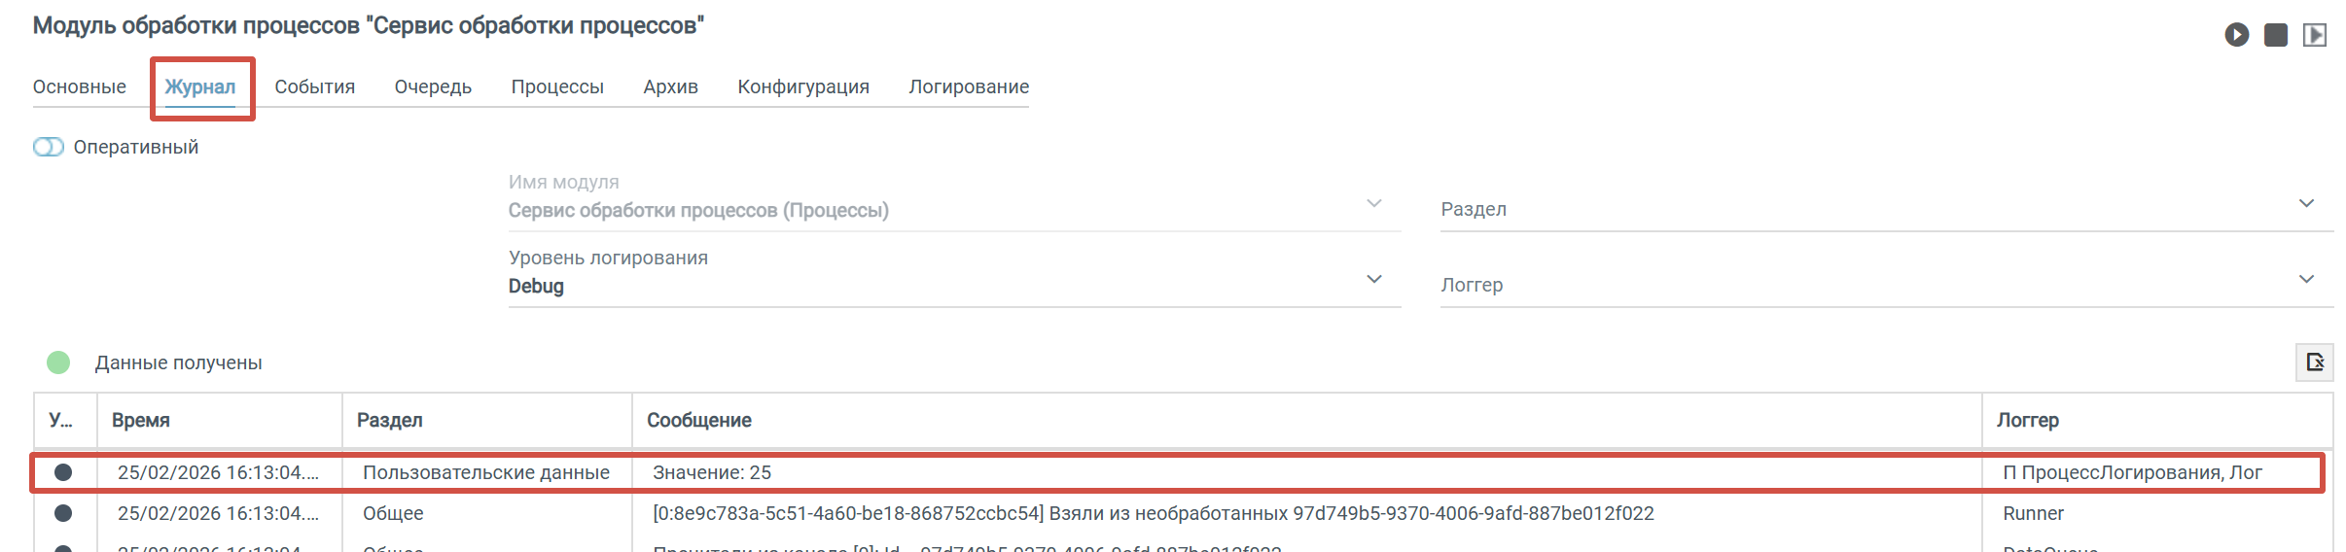Toggle the 'Оперативный' switch

(x=49, y=147)
